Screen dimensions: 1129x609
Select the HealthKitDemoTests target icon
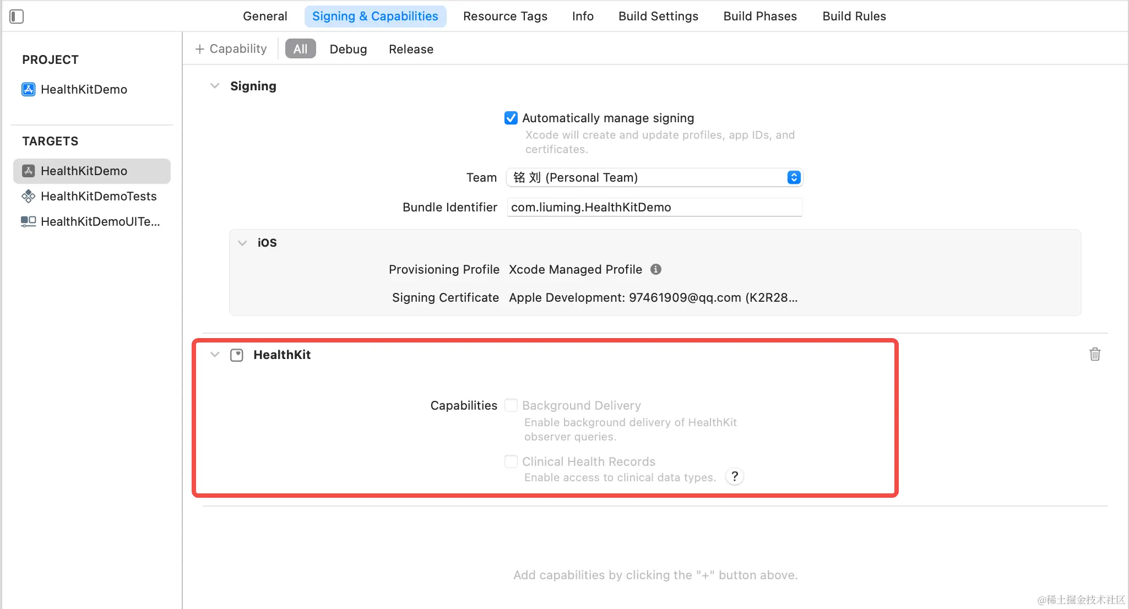[x=28, y=196]
